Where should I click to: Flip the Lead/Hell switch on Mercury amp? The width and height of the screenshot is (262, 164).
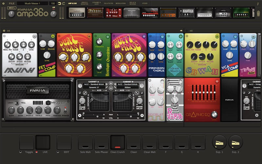point(16,103)
